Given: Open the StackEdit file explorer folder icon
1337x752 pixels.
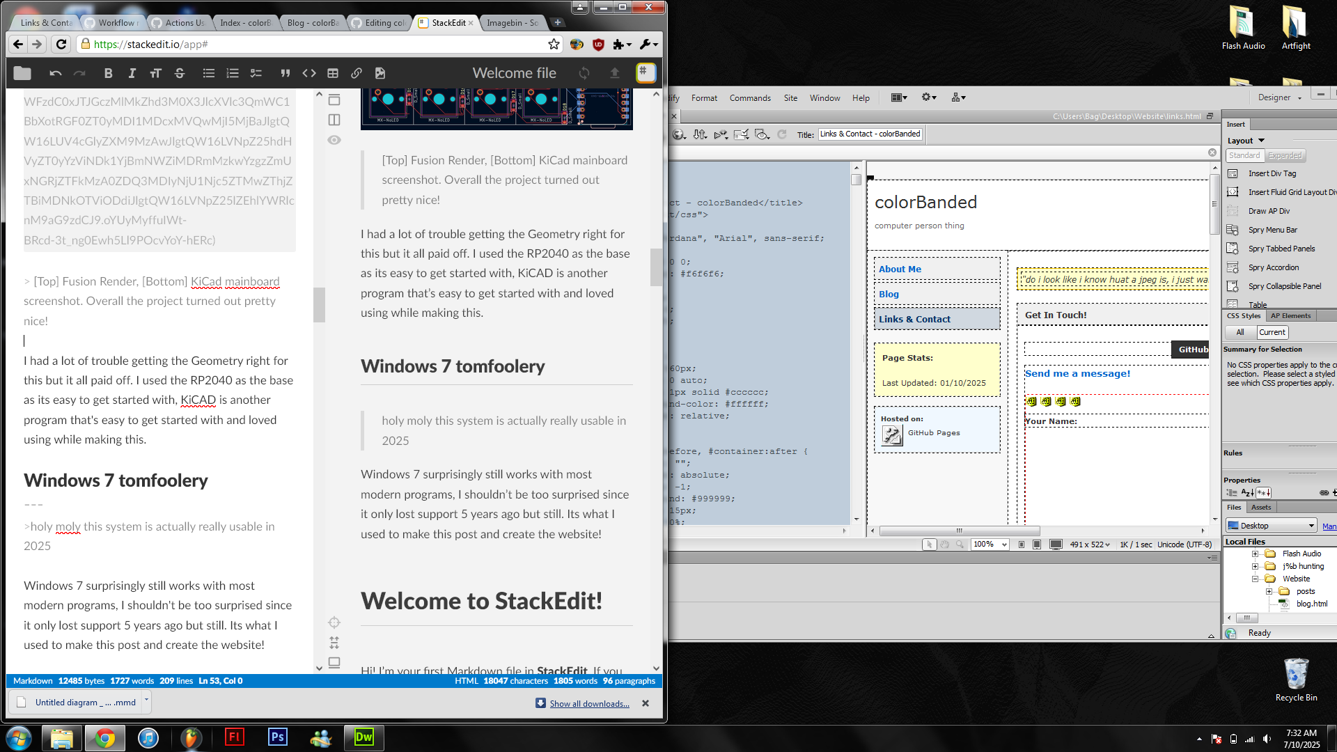Looking at the screenshot, I should coord(22,73).
